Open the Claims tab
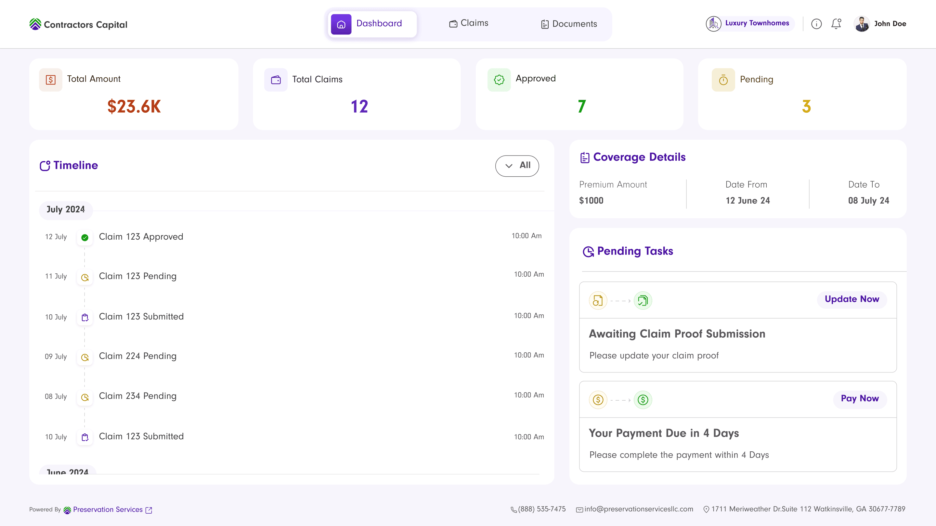The image size is (936, 526). pyautogui.click(x=469, y=23)
